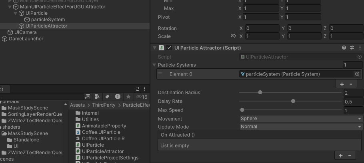Add element to Particle Systems list
The image size is (364, 163).
click(342, 84)
